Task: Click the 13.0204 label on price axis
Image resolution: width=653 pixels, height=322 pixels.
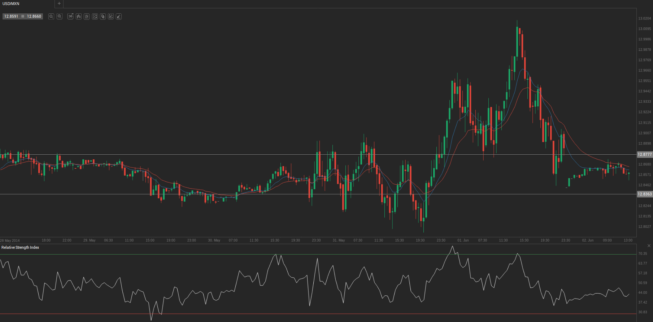Action: 644,18
